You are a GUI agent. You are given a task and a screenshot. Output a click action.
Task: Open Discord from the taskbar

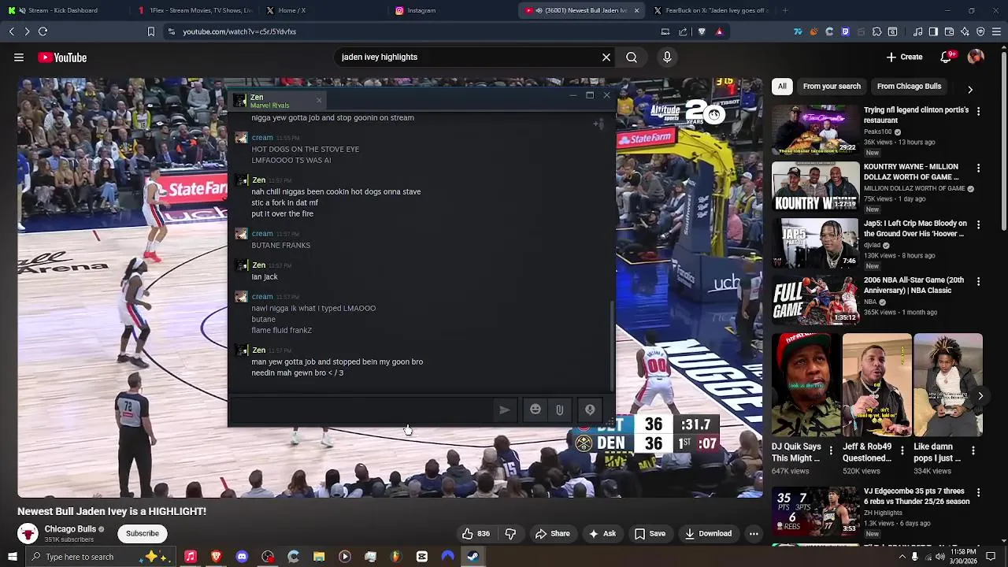(x=242, y=557)
